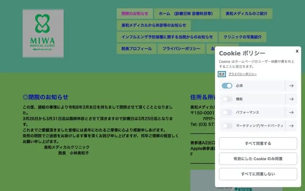Open マーケティング/サードパーティ details arrow
305x191 pixels.
point(291,126)
